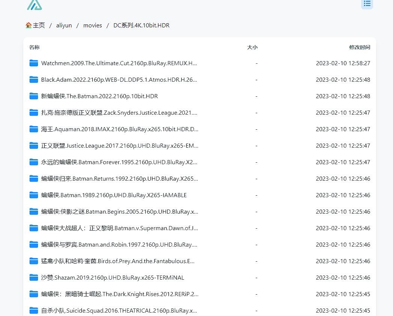Click folder icon for Batman.Returns.1992 row

33,179
